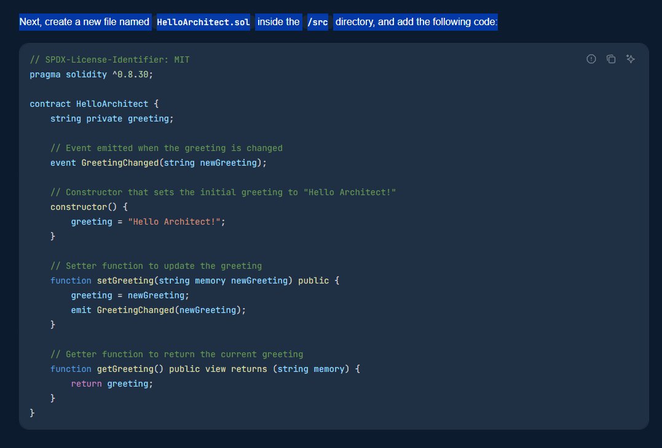This screenshot has width=662, height=448.
Task: Click the contract HelloArchitect declaration line
Action: point(94,104)
